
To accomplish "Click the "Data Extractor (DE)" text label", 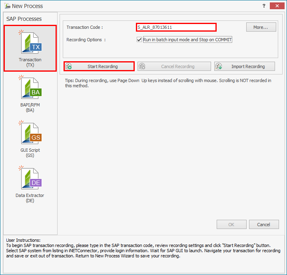I will point(30,198).
